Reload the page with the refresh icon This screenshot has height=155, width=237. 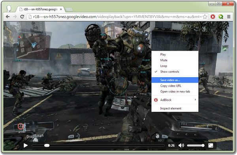[22, 17]
